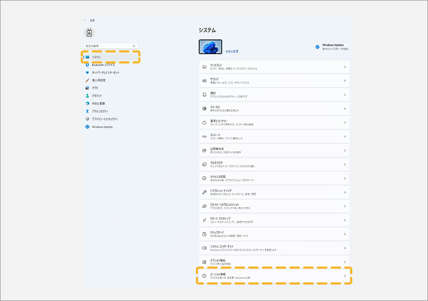
Task: Click the フォーカス icon
Action: [205, 108]
